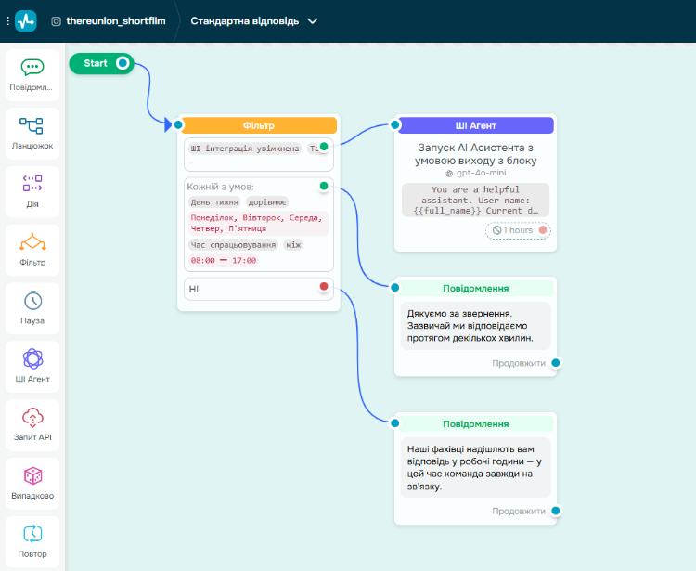Viewport: 696px width, 571px height.
Task: Click input connector of Наші фахівці node
Action: coord(395,423)
